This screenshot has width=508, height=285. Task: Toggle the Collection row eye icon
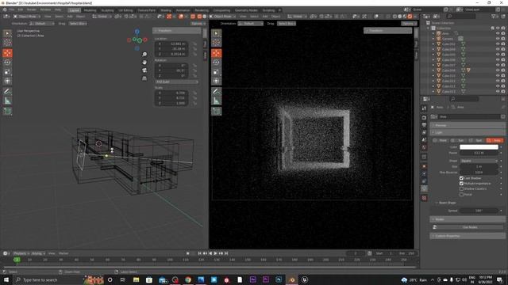point(498,28)
